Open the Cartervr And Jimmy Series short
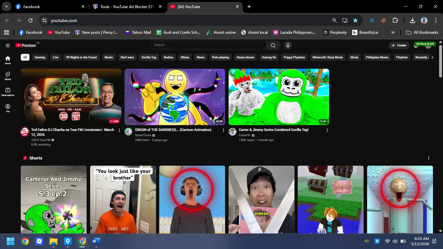 tap(54, 200)
